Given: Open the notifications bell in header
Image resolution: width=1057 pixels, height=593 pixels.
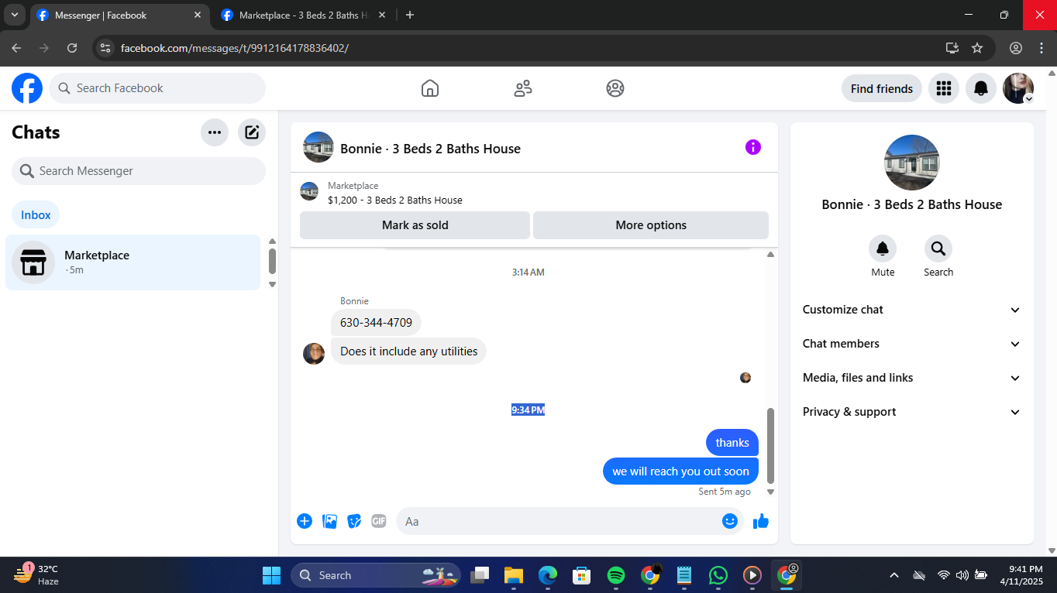Looking at the screenshot, I should point(981,88).
